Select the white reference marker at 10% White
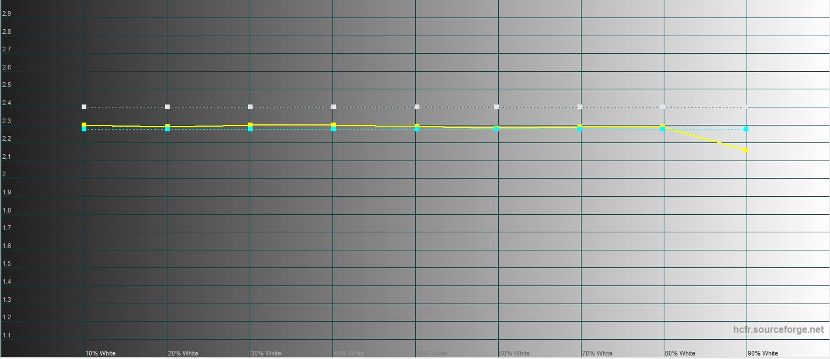Viewport: 830px width, 359px height. click(x=84, y=107)
